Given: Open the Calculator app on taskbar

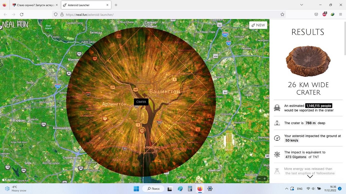Looking at the screenshot, I should click(190, 189).
